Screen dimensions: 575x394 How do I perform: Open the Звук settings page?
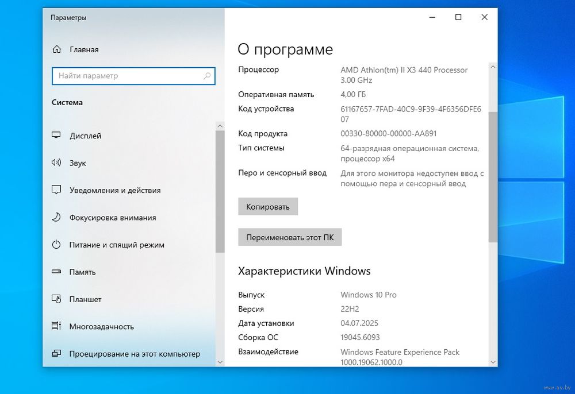[x=78, y=163]
